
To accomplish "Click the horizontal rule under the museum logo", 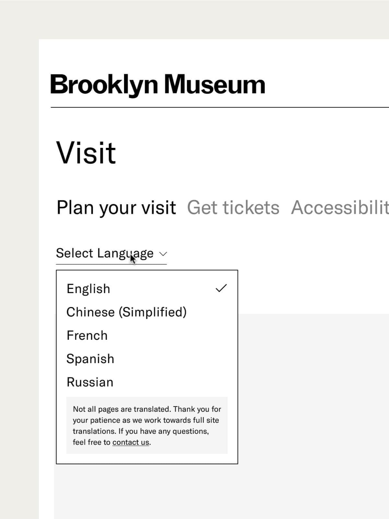I will [220, 107].
